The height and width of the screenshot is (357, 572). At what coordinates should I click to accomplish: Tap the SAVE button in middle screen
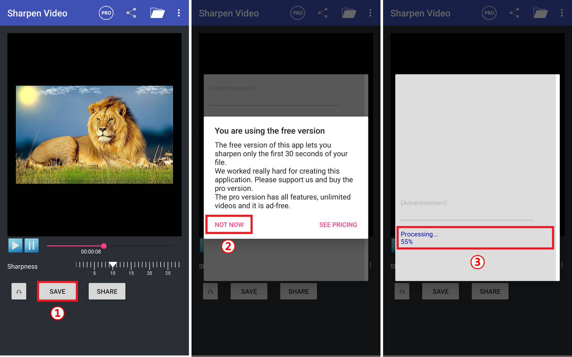click(249, 291)
